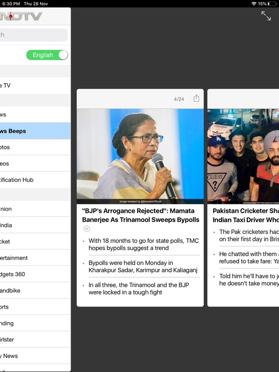Open the Live TV menu item
The height and width of the screenshot is (372, 279).
click(35, 85)
